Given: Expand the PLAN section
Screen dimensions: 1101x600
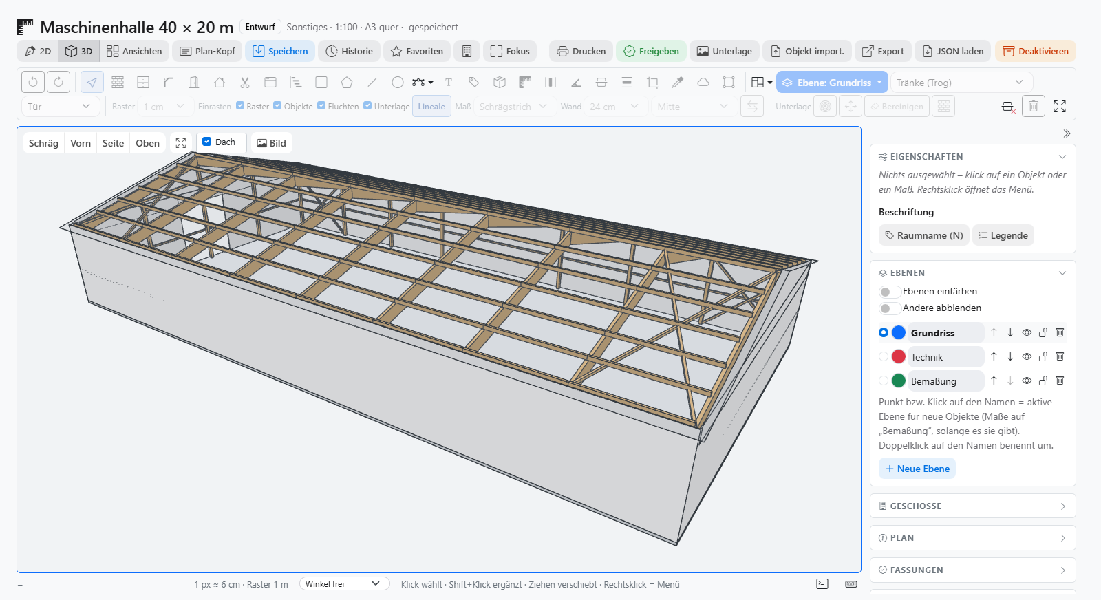Looking at the screenshot, I should pyautogui.click(x=972, y=538).
